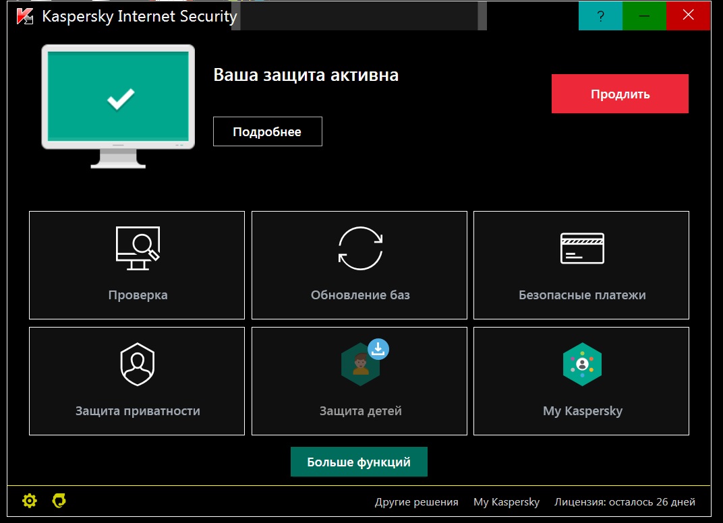723x523 pixels.
Task: Click the shield with person privacy icon
Action: (x=138, y=364)
